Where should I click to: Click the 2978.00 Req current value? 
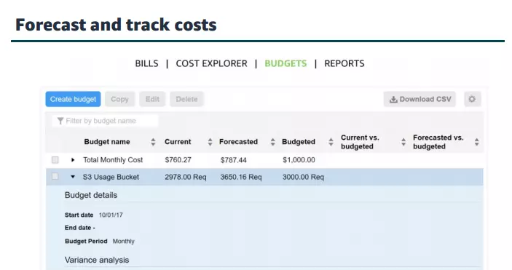click(x=186, y=177)
